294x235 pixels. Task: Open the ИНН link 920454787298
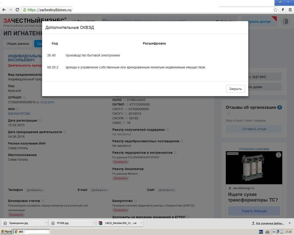tap(19, 113)
